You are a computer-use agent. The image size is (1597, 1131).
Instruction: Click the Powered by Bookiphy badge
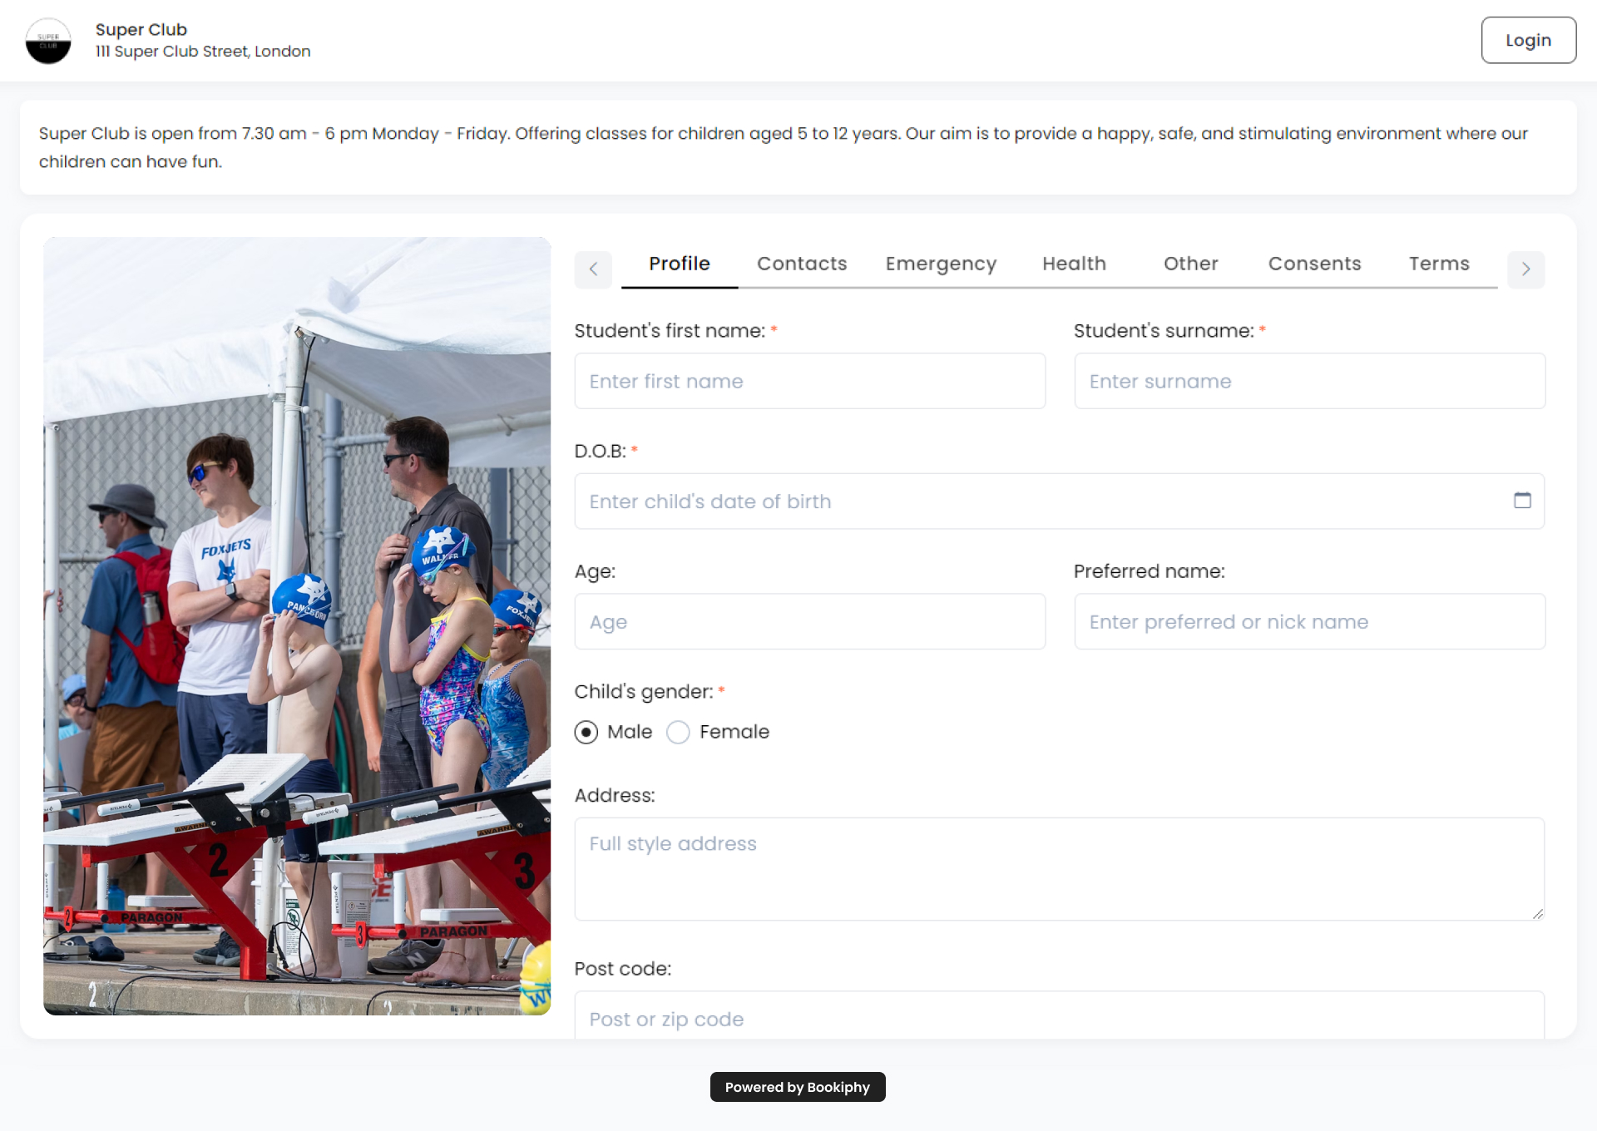pyautogui.click(x=797, y=1087)
